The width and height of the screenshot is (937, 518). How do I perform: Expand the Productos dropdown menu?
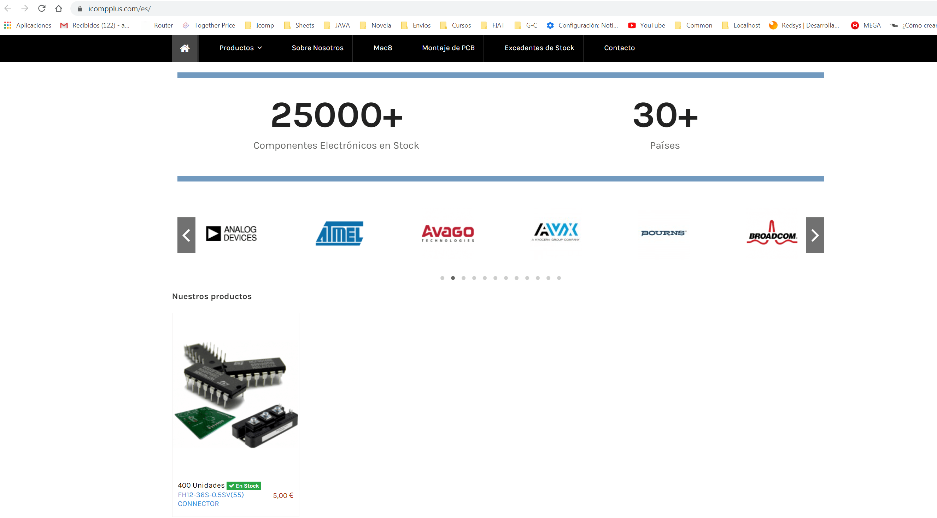[x=240, y=48]
